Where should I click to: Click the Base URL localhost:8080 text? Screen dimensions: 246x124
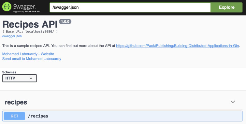pos(30,31)
